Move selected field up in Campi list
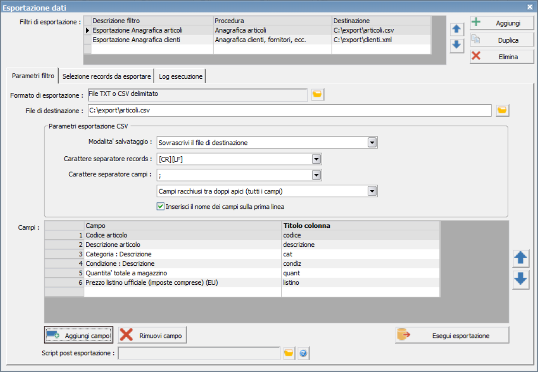538x372 pixels. pos(520,258)
